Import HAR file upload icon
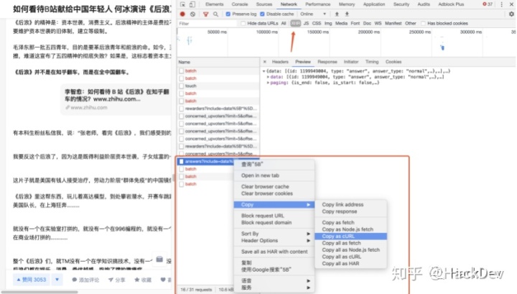517x294 pixels. click(x=337, y=14)
